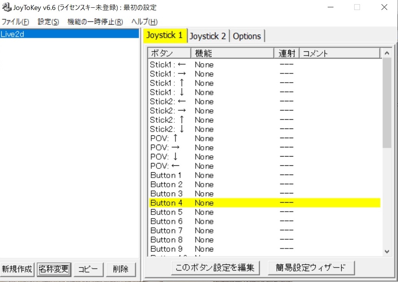Click the 連射 column header
This screenshot has width=398, height=282.
(287, 53)
